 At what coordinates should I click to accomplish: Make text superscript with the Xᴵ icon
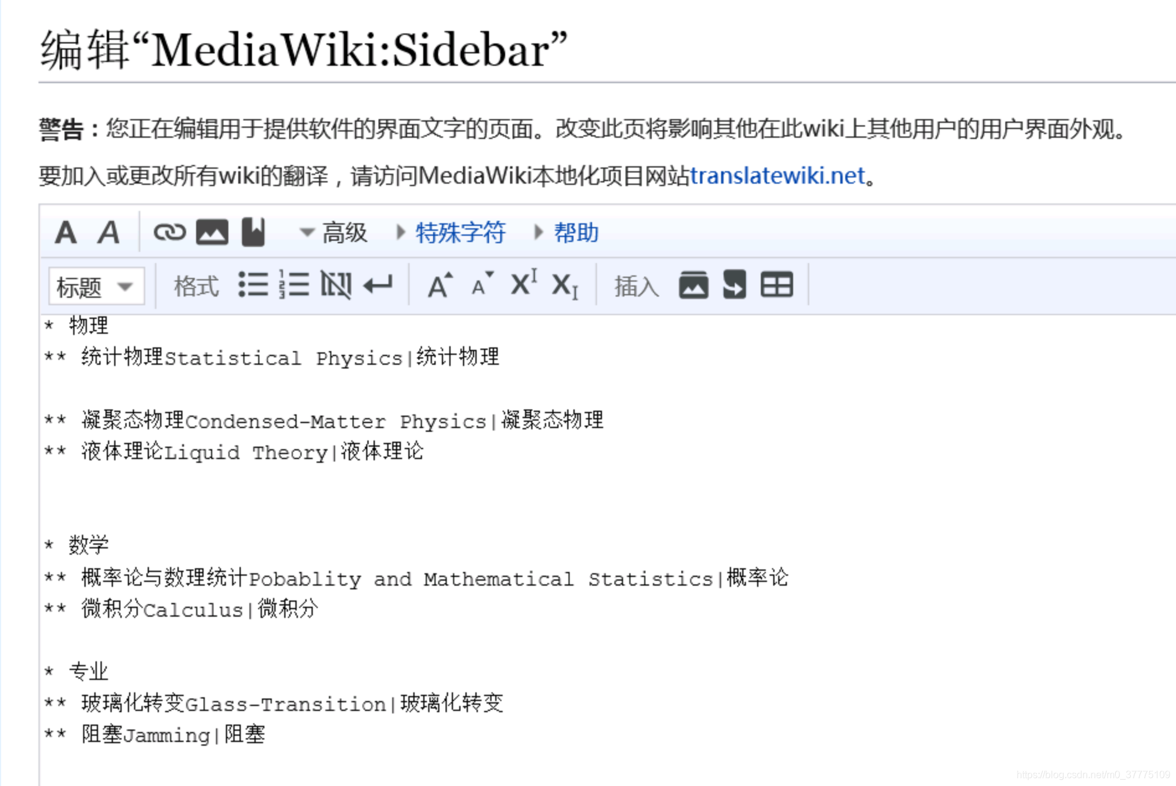pos(523,284)
